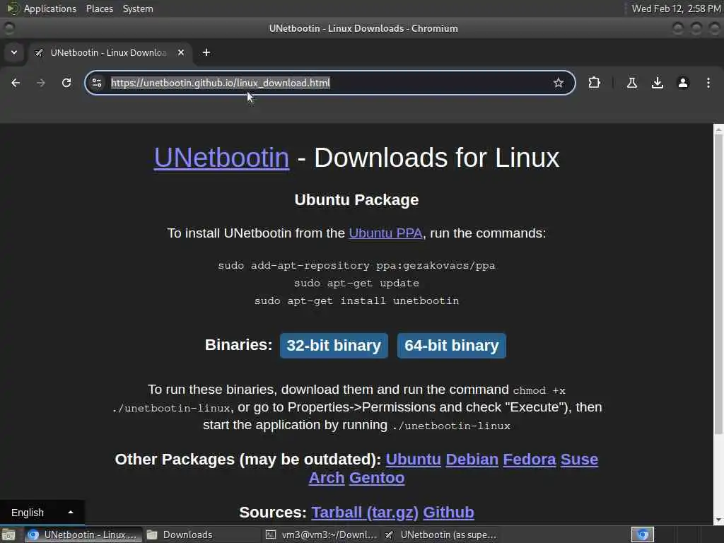Click the 'Ubuntu Package' heading

tap(356, 200)
